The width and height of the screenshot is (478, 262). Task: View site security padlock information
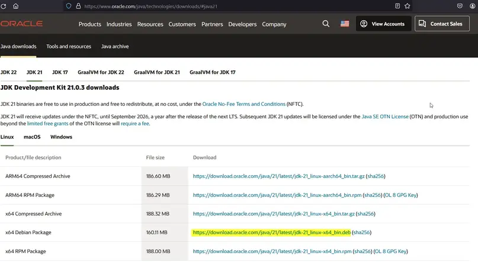(x=78, y=6)
